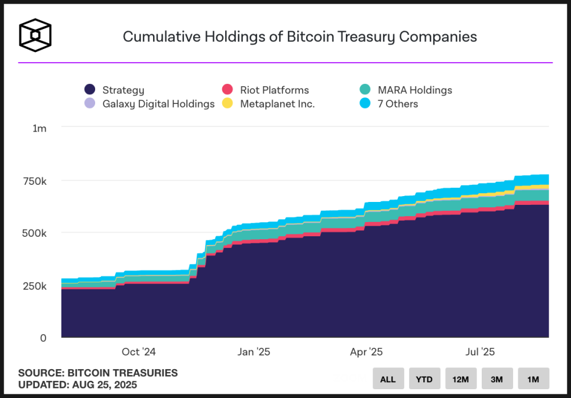Toggle Riot Platforms series via red dot

tap(227, 89)
